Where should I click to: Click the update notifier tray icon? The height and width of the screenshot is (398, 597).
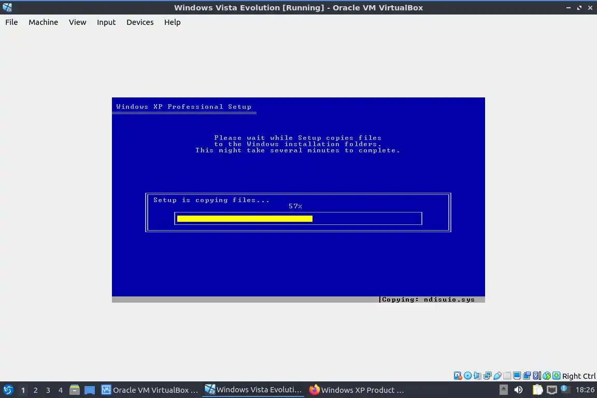(565, 389)
